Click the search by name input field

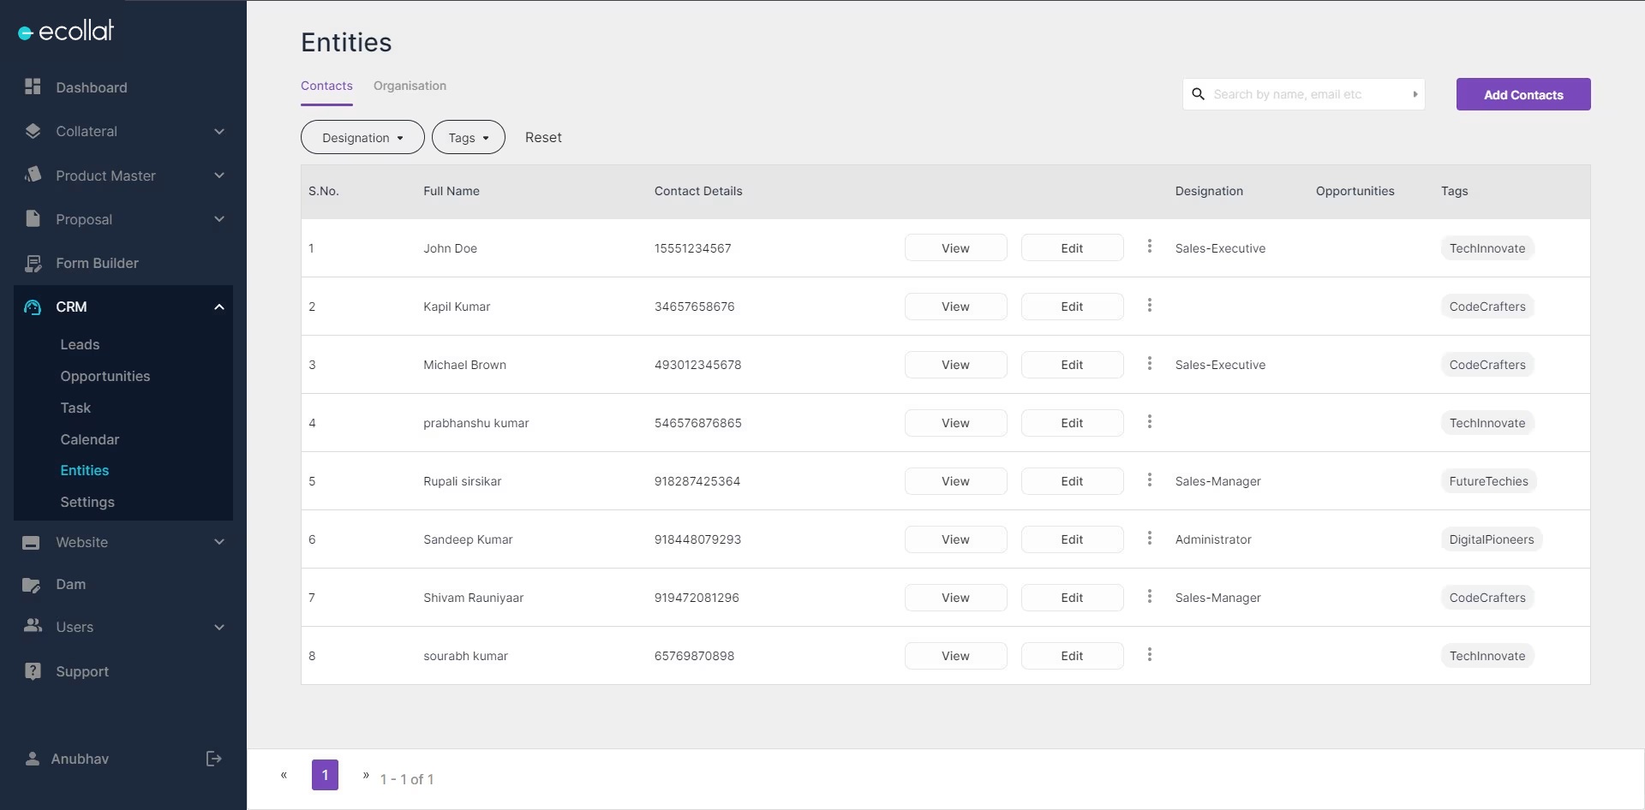click(1307, 94)
